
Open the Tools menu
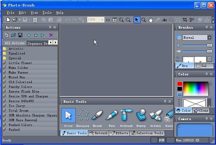tap(47, 13)
